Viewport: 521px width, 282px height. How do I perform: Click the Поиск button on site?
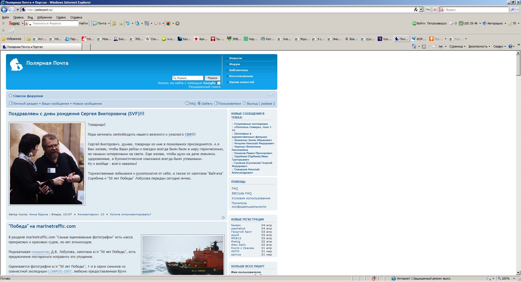[x=212, y=78]
